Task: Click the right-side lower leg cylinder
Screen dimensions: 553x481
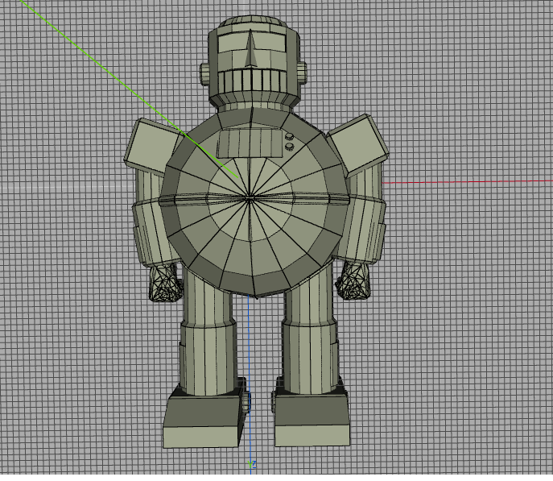Action: 311,356
